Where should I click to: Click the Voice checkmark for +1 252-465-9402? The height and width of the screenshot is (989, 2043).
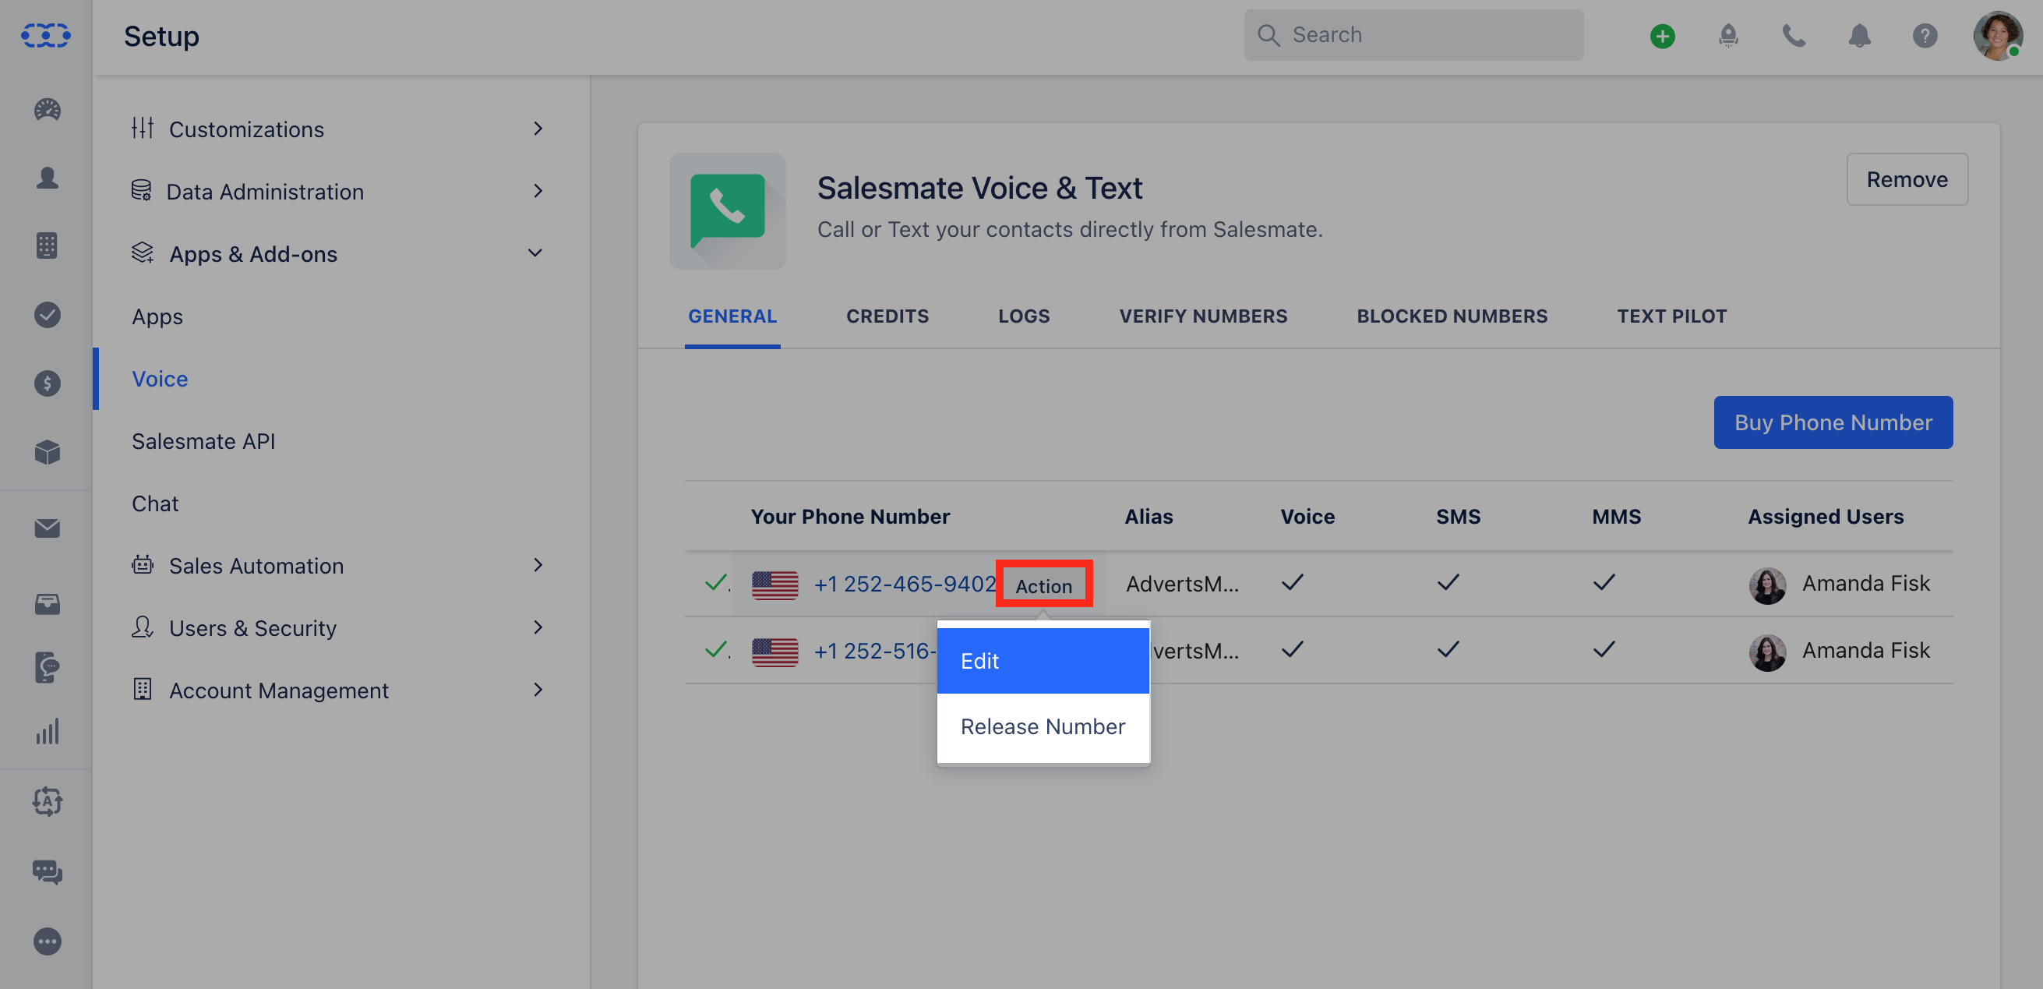pyautogui.click(x=1292, y=584)
